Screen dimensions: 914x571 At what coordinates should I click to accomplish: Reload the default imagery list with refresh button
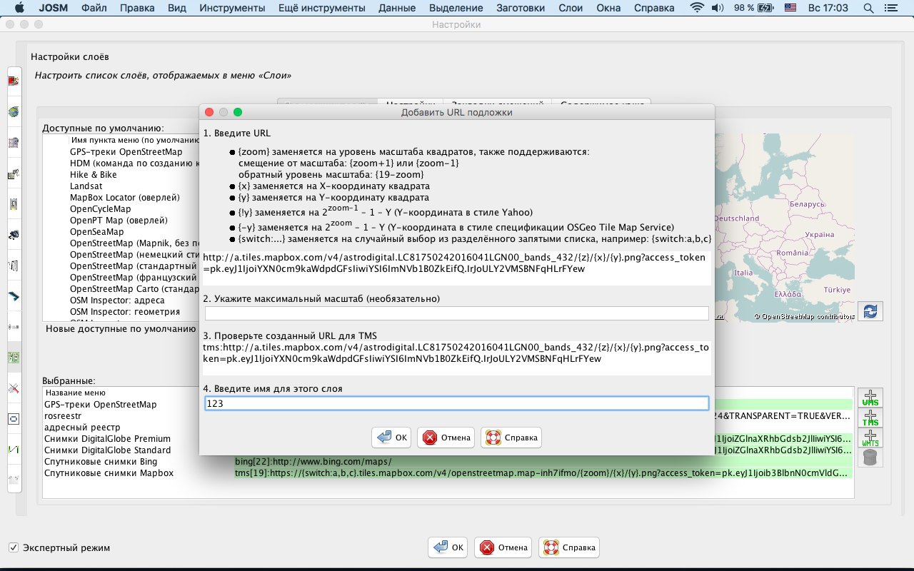tap(870, 311)
